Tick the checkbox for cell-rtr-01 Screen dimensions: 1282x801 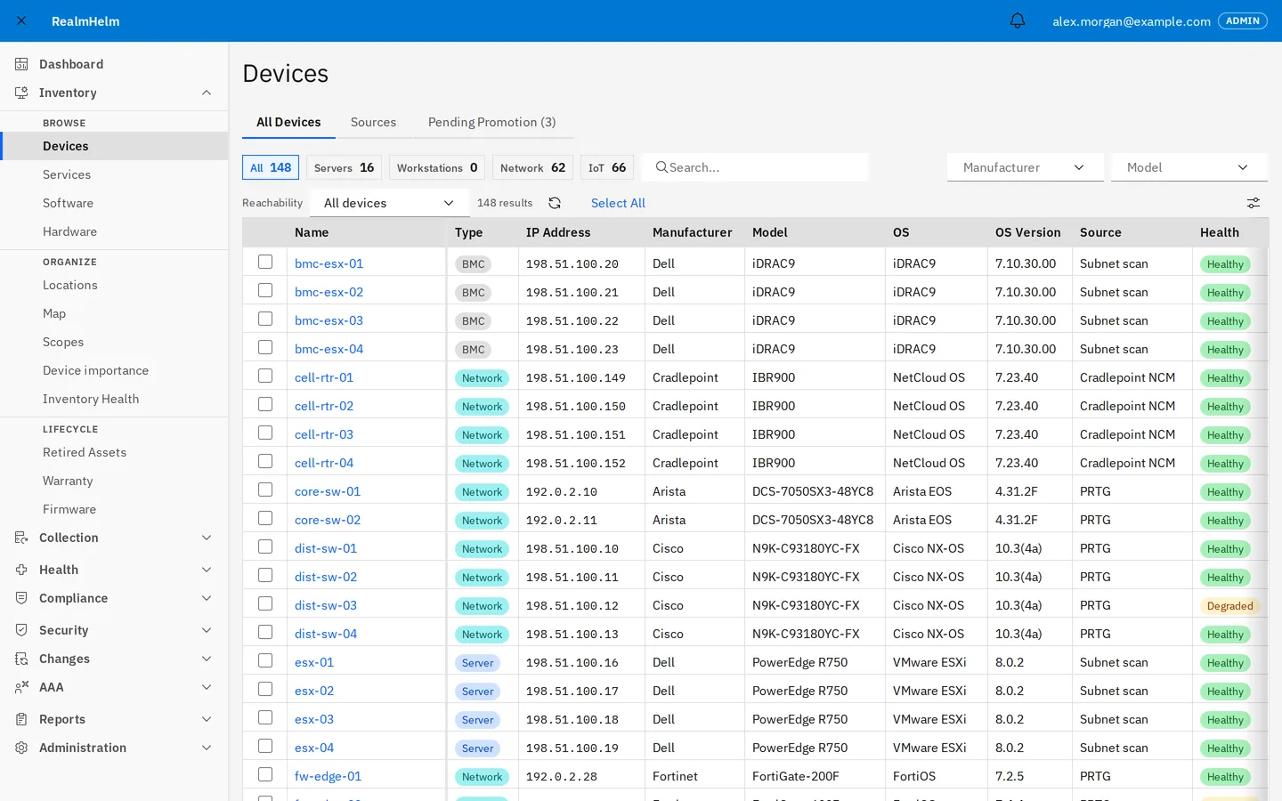click(265, 376)
